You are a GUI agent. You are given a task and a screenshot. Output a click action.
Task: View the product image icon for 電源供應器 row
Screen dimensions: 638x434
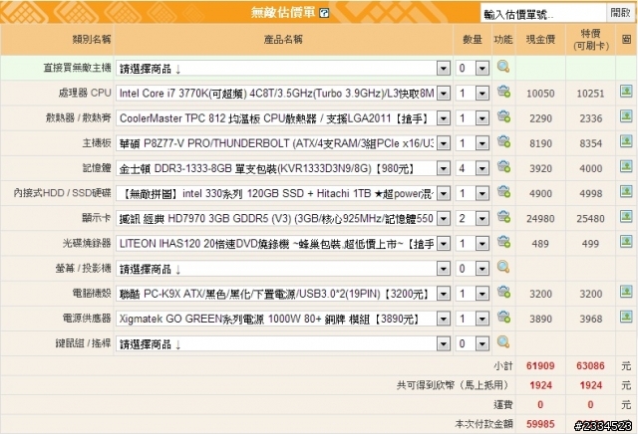[x=626, y=317]
